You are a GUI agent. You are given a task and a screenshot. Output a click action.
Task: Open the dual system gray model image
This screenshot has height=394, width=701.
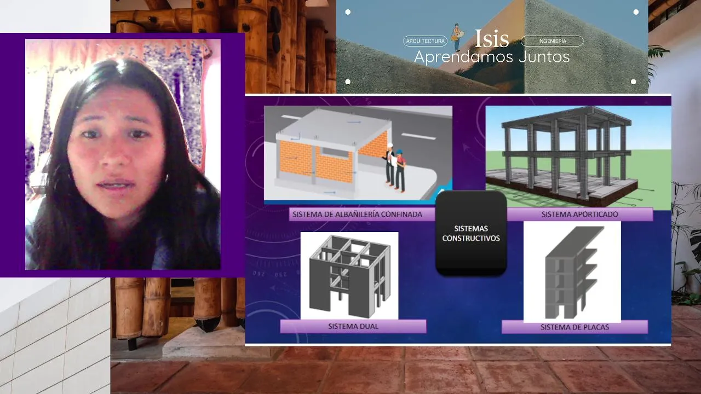(349, 276)
